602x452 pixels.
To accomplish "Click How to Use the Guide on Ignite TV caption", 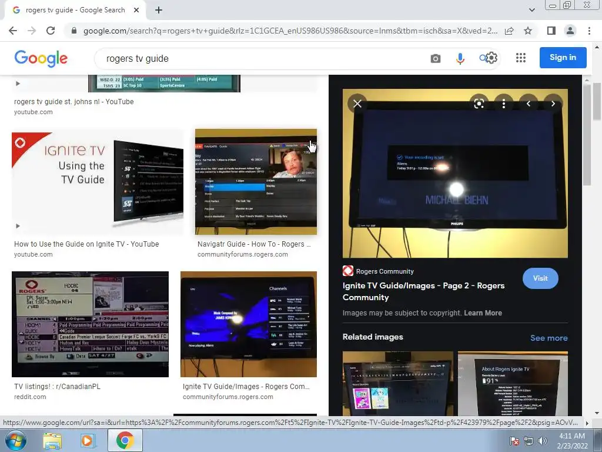I will coord(86,244).
